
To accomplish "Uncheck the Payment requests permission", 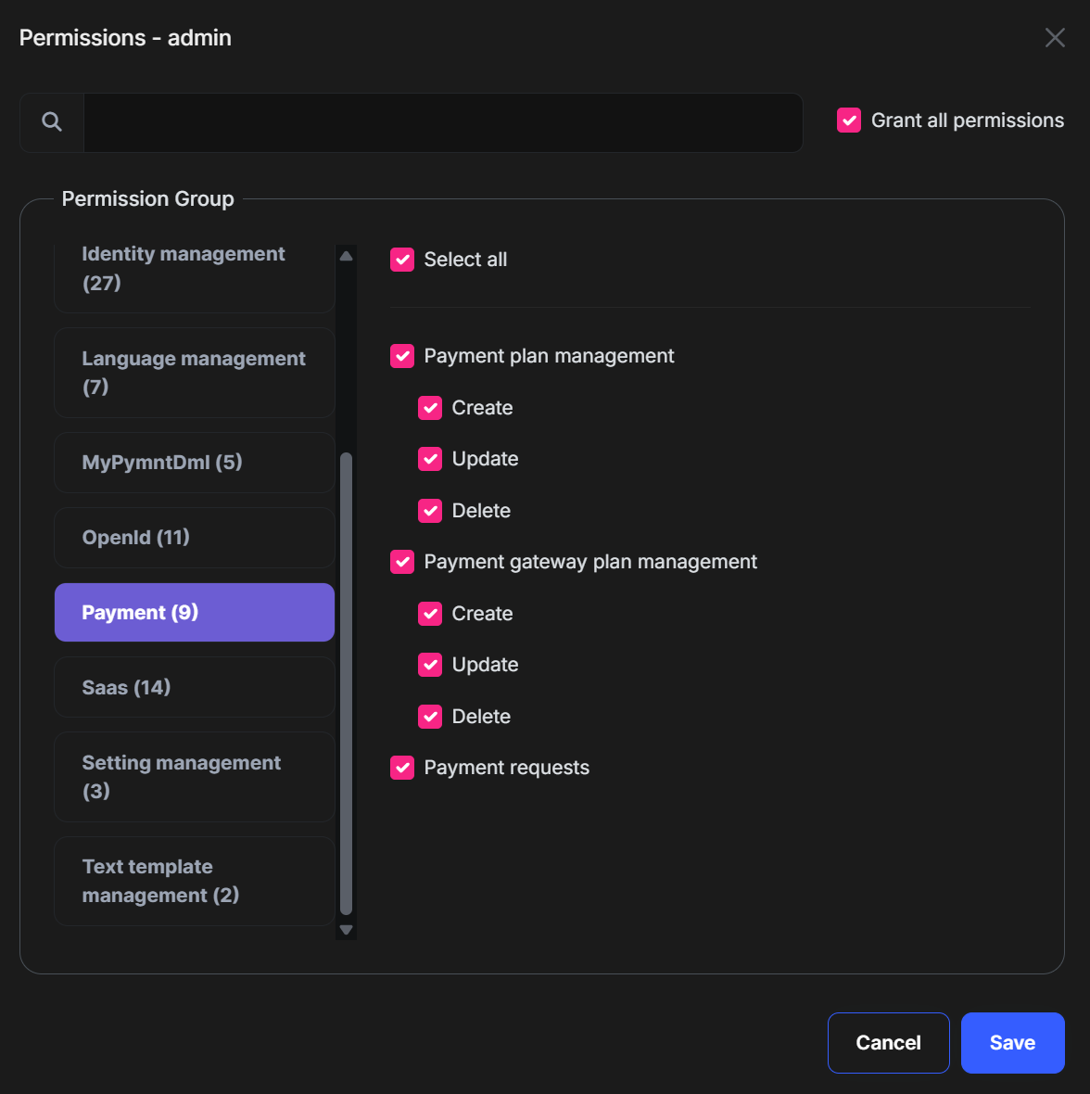I will click(x=402, y=768).
